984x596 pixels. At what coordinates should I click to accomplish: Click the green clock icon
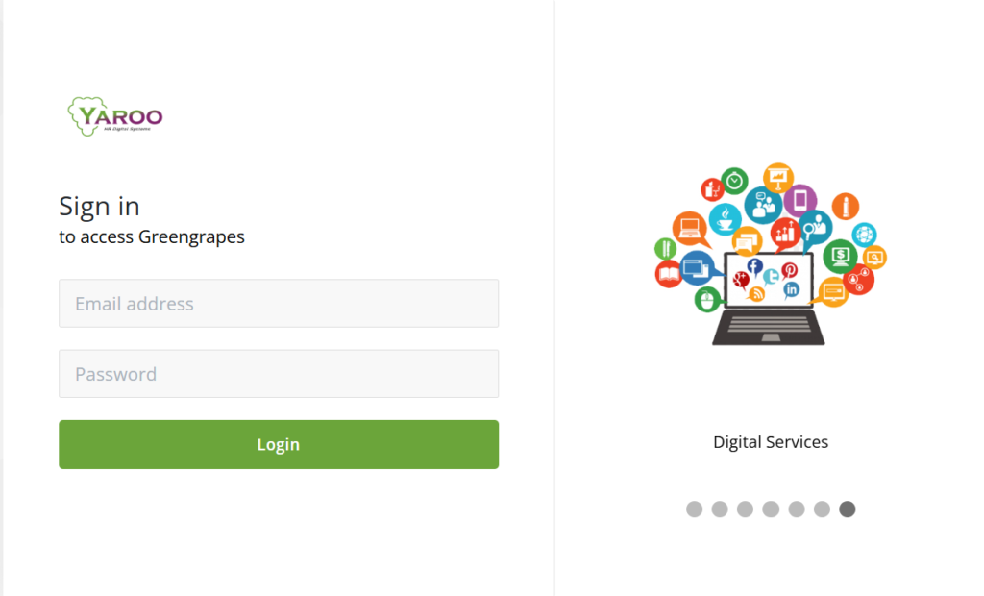(735, 180)
